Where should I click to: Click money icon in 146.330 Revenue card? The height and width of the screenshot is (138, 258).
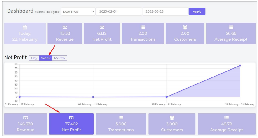point(25,118)
